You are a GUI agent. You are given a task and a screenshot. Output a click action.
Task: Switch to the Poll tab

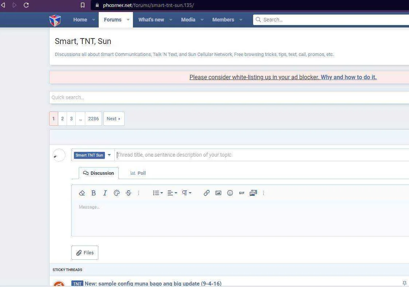[138, 173]
